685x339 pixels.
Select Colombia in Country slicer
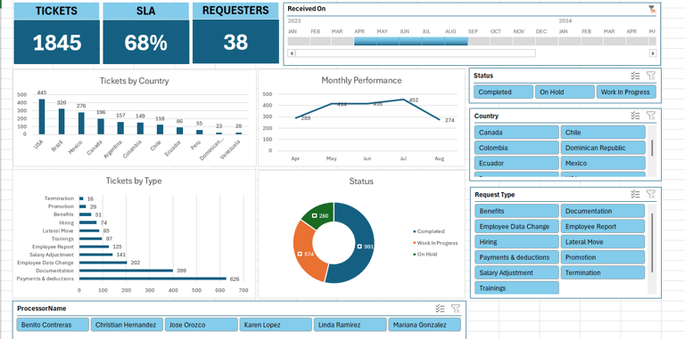pos(516,148)
